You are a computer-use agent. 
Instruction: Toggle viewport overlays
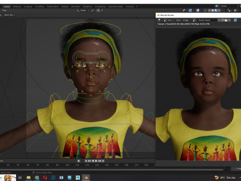click(198, 11)
